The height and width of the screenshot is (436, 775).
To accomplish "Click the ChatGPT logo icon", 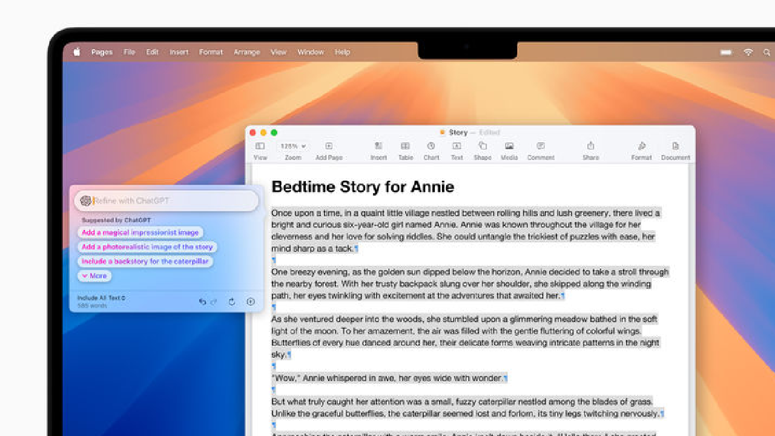I will (86, 201).
